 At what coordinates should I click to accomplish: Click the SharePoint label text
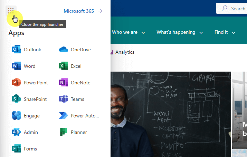coord(35,99)
